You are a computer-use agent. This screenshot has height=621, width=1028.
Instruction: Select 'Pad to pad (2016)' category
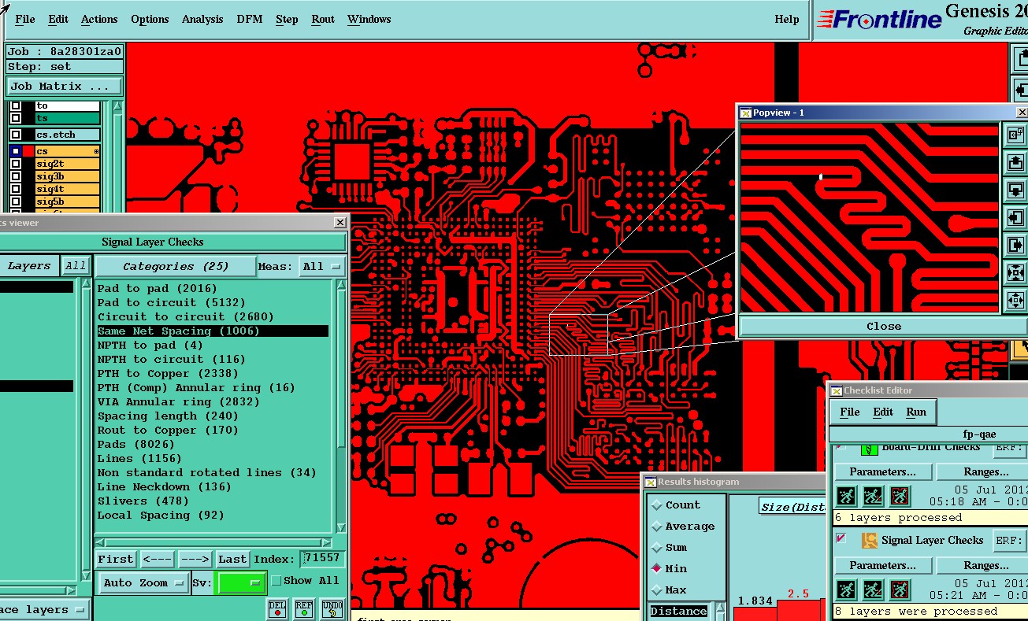pyautogui.click(x=158, y=288)
